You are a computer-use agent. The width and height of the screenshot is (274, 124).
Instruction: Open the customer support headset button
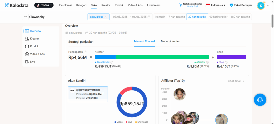(260, 100)
